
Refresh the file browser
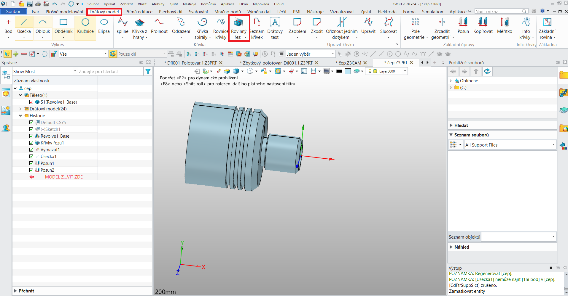point(487,71)
